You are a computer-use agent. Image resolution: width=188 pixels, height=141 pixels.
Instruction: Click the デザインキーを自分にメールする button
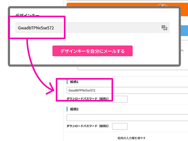(x=92, y=51)
